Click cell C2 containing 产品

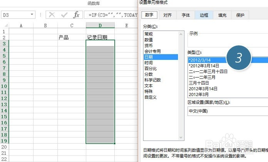coord(72,37)
